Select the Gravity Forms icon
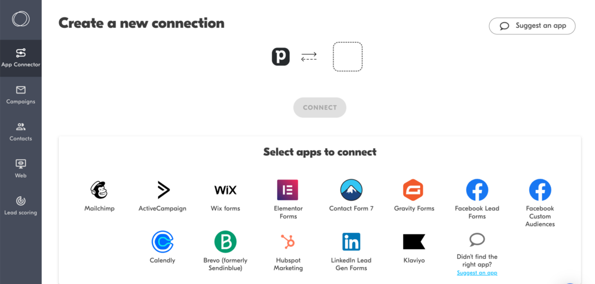This screenshot has width=595, height=284. (414, 190)
